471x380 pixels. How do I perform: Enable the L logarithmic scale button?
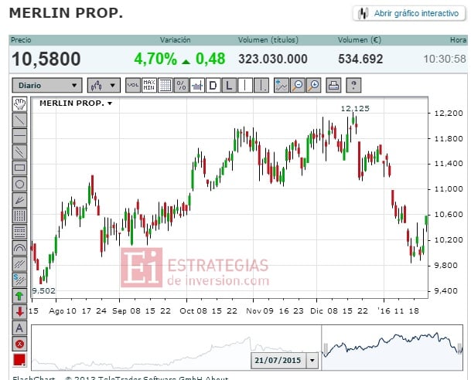pos(229,86)
